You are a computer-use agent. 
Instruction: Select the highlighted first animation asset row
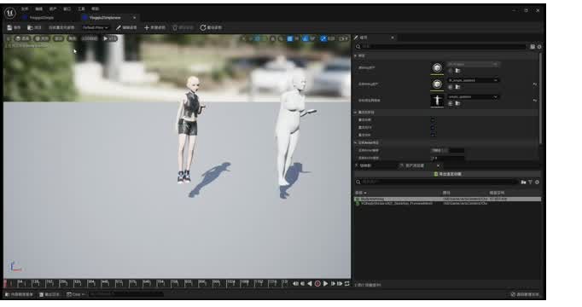tap(448, 199)
